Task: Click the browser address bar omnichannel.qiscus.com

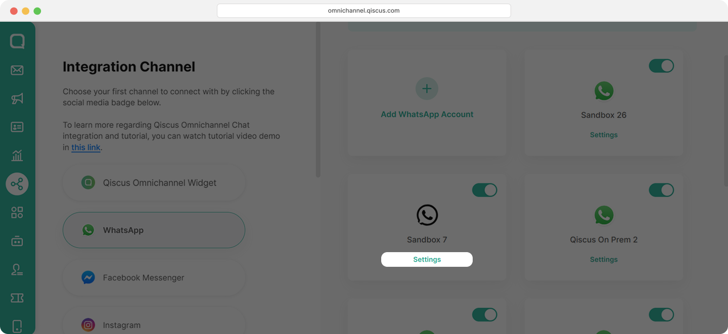Action: click(x=363, y=11)
